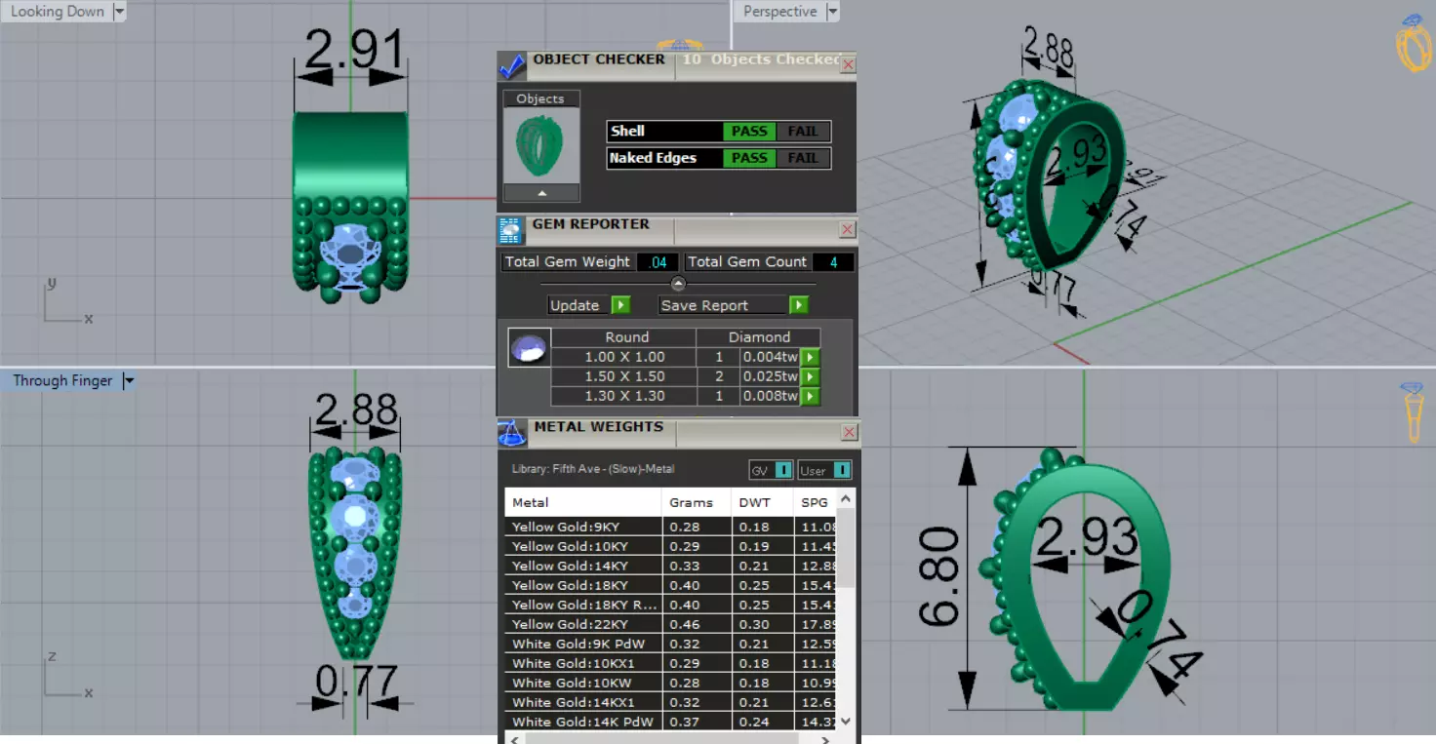Image resolution: width=1436 pixels, height=744 pixels.
Task: Click green arrow on 1.50 X 1.50 gem row
Action: tap(809, 376)
